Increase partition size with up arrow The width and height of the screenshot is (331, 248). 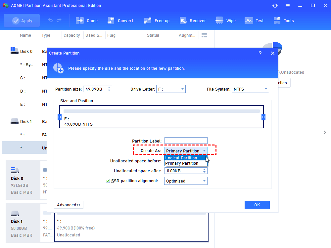(109, 88)
